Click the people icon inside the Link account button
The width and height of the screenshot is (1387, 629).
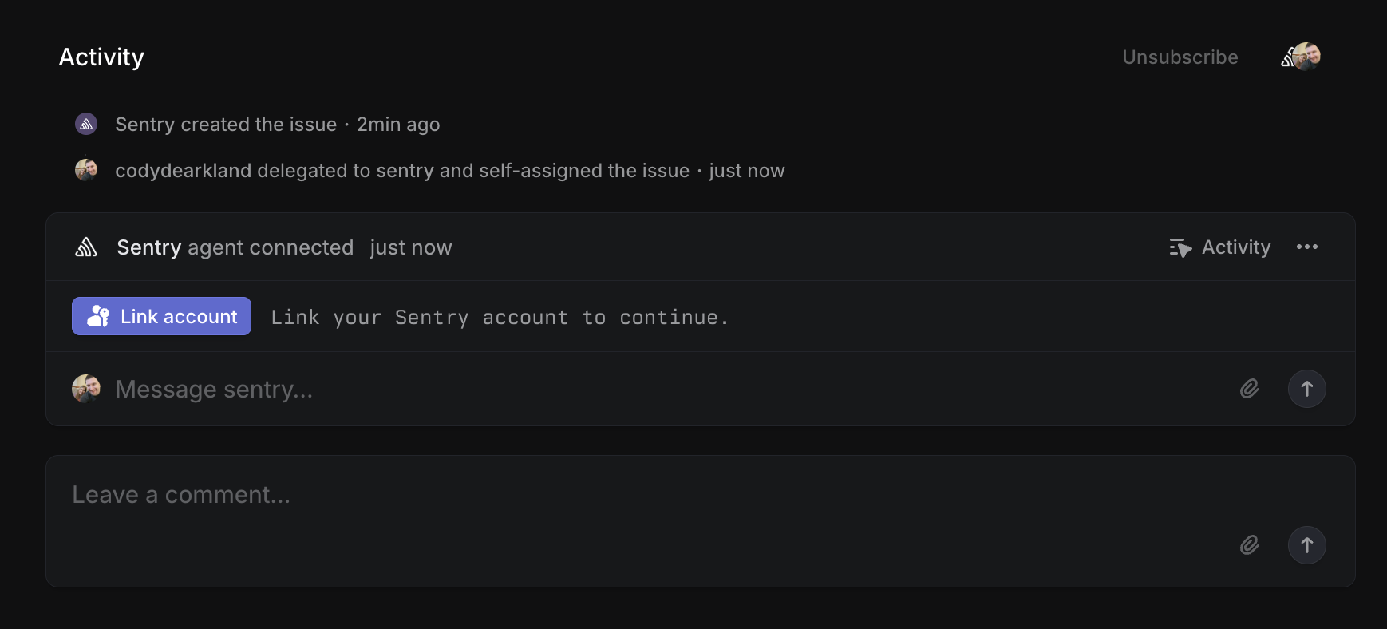[x=97, y=316]
